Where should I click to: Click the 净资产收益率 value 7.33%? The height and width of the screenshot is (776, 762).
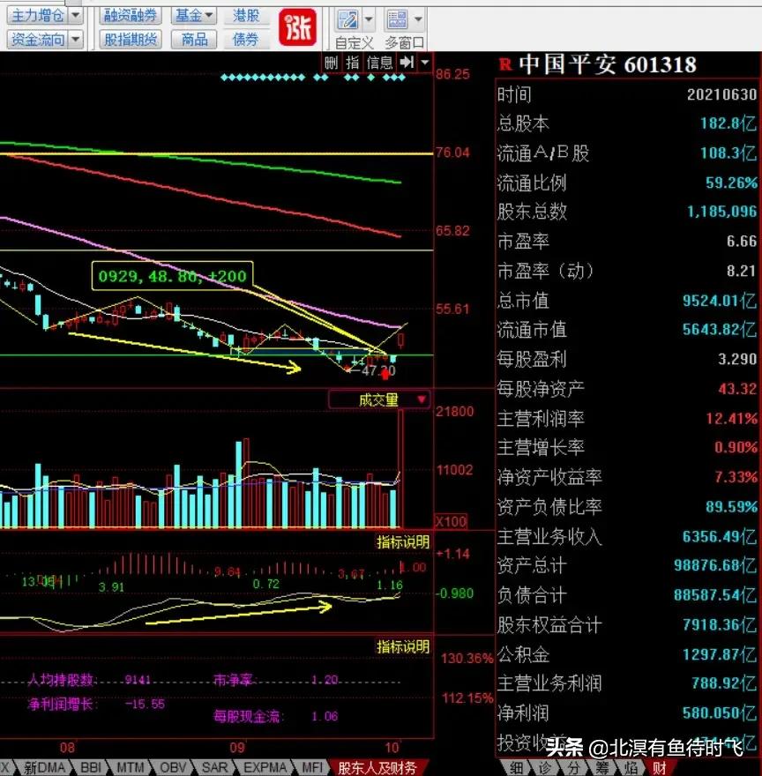tap(736, 477)
